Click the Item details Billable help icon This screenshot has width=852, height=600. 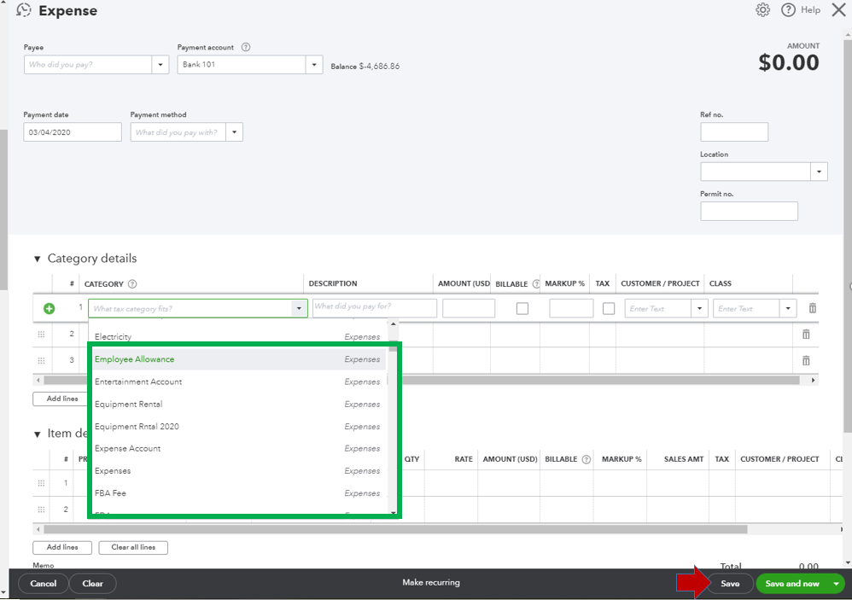pyautogui.click(x=586, y=459)
